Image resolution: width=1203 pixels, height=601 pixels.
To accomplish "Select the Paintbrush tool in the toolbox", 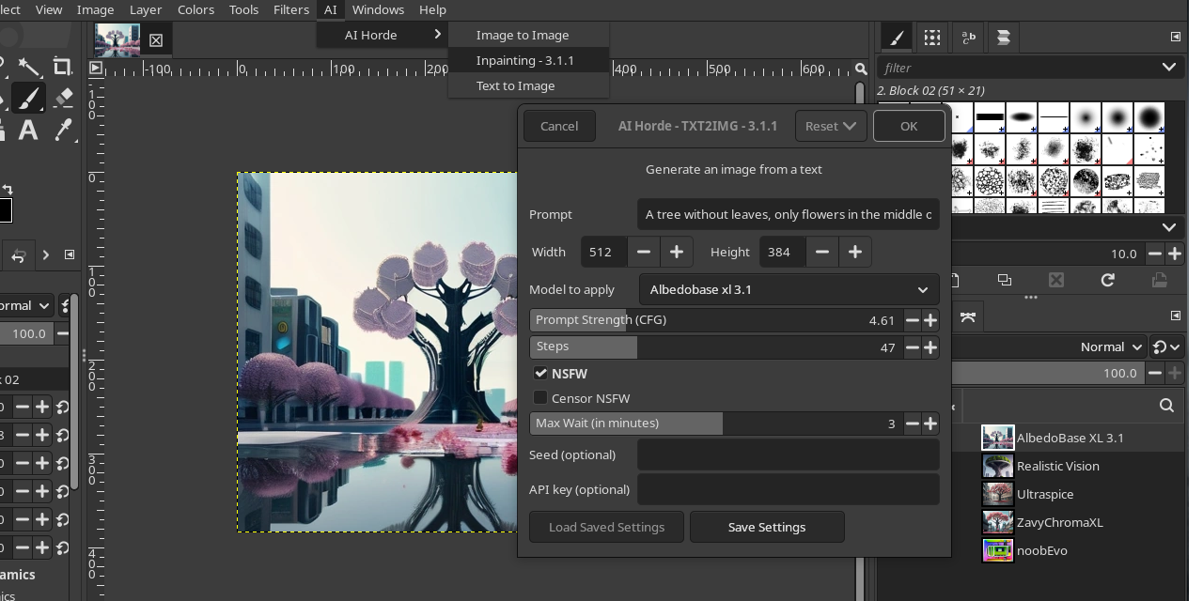I will tap(28, 97).
